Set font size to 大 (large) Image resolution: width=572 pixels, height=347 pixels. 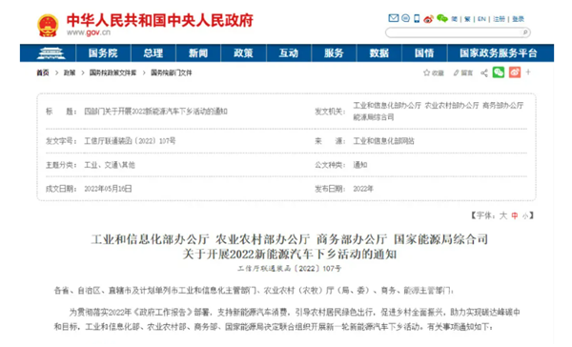tap(503, 215)
